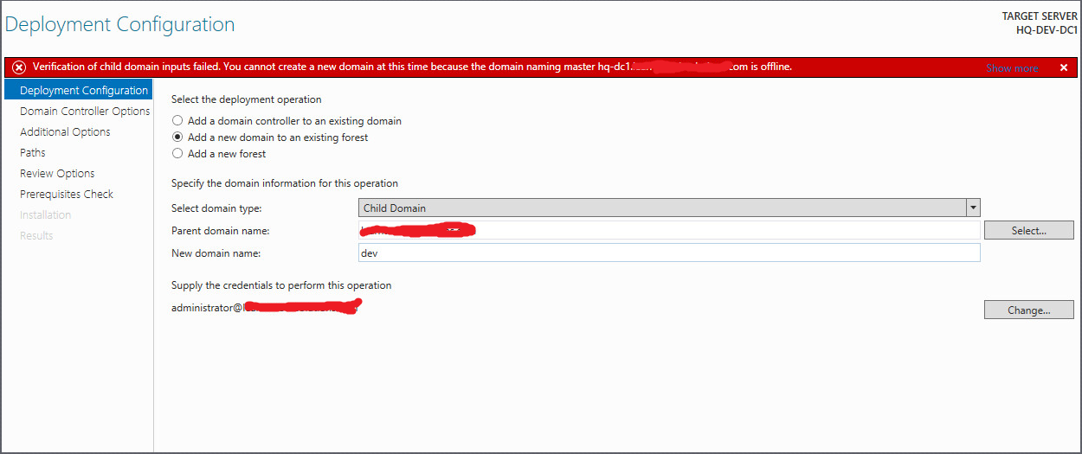Viewport: 1082px width, 454px height.
Task: Click 'Select the deployment operation' heading
Action: (246, 99)
